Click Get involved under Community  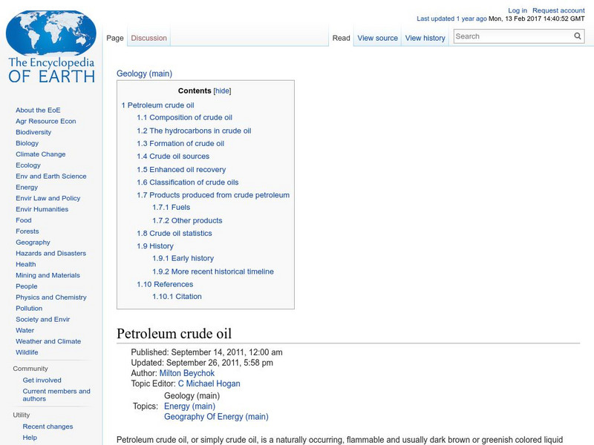pos(43,380)
